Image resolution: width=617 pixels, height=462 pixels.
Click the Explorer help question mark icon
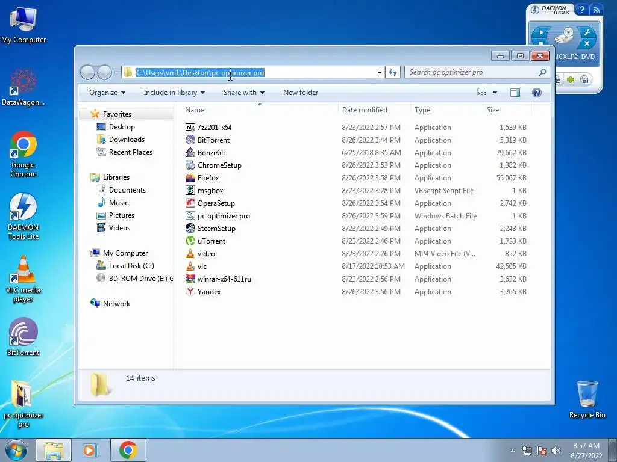pos(536,93)
